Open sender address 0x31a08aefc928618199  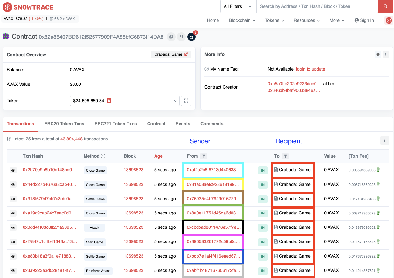(213, 184)
